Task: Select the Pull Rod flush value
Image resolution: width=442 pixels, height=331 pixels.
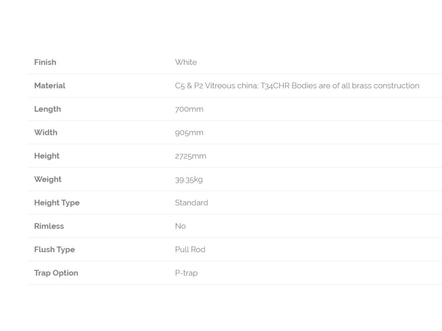Action: [x=190, y=250]
